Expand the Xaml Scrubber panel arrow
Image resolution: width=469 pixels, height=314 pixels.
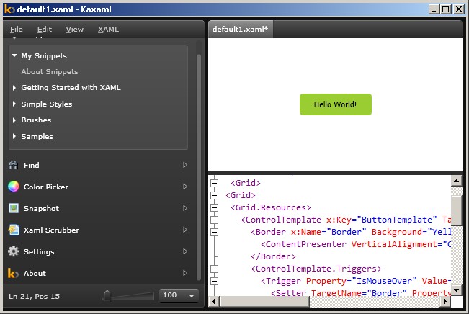185,230
